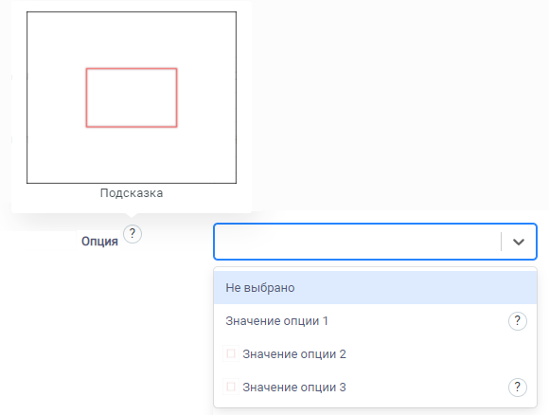Click the Подсказка caption under the image
The image size is (549, 415).
coord(132,193)
